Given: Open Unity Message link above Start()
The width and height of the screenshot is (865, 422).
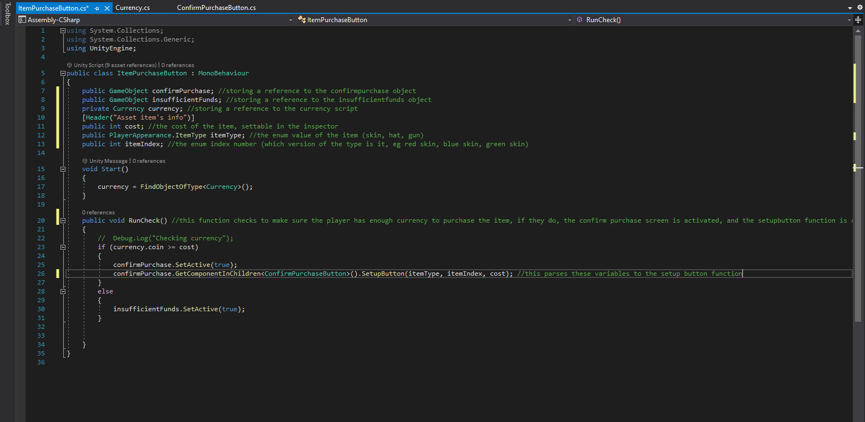Looking at the screenshot, I should coord(108,161).
